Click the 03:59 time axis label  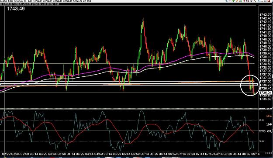point(62,154)
